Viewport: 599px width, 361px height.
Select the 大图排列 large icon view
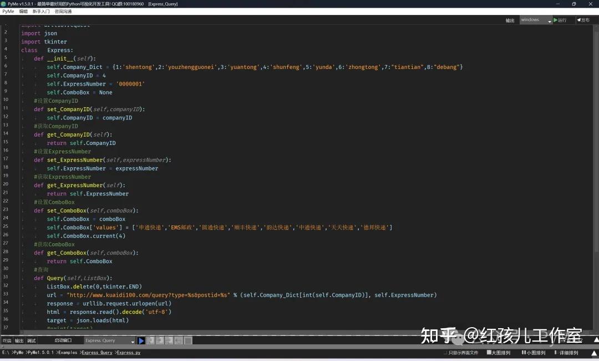pos(498,352)
